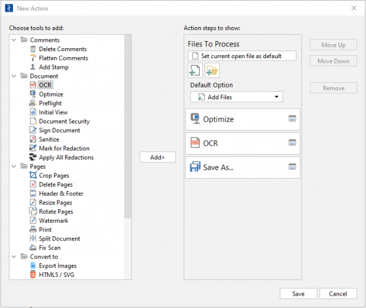This screenshot has width=366, height=308.
Task: Click the Watermark tool icon
Action: point(33,220)
